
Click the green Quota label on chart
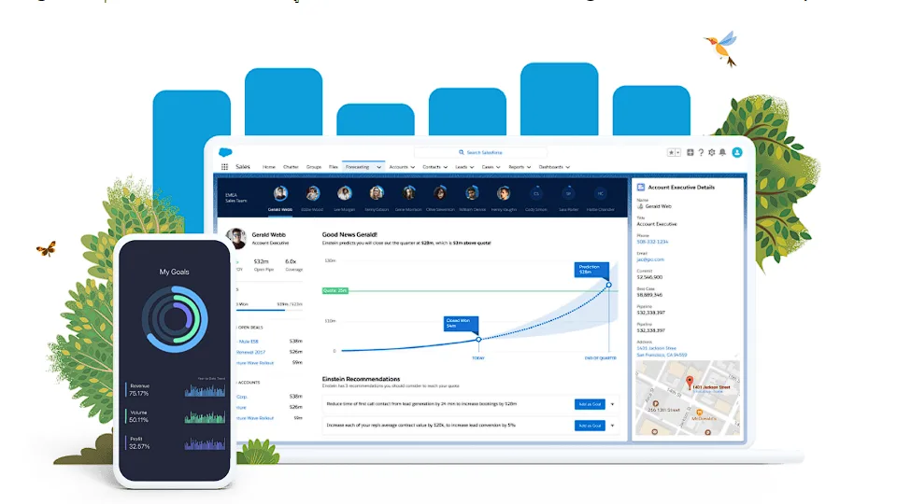(x=335, y=290)
